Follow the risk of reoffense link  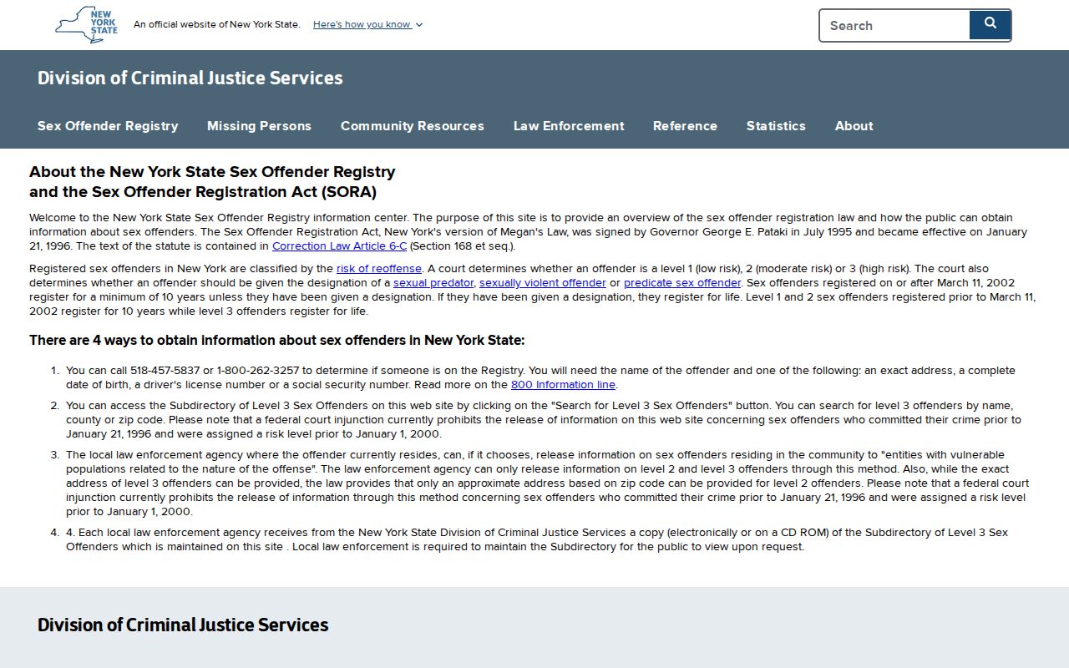[379, 269]
